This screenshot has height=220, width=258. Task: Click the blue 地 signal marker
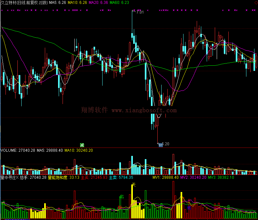point(189,207)
